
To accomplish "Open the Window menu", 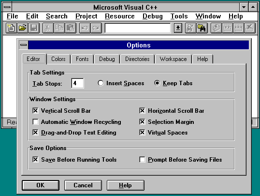I will (x=208, y=16).
